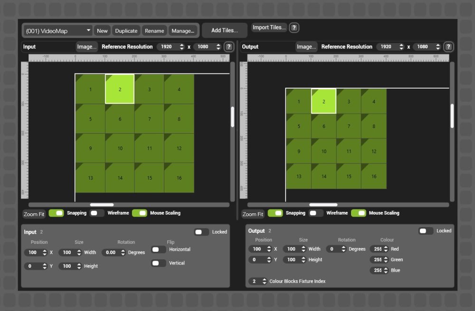Image resolution: width=475 pixels, height=311 pixels.
Task: Open the Manage... dialog
Action: coord(183,31)
